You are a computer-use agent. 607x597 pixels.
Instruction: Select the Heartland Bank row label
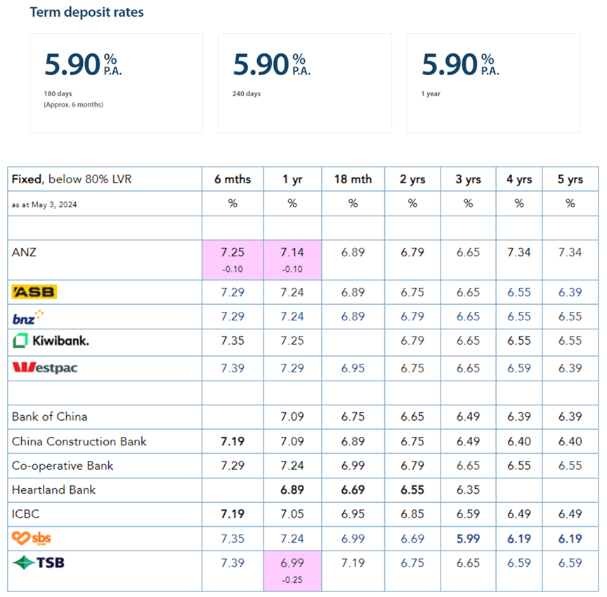point(54,490)
